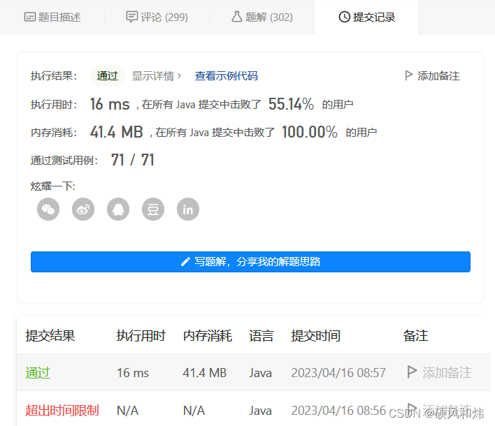Click timestamp 2023/04/16 08:57
The width and height of the screenshot is (495, 426).
pyautogui.click(x=338, y=373)
